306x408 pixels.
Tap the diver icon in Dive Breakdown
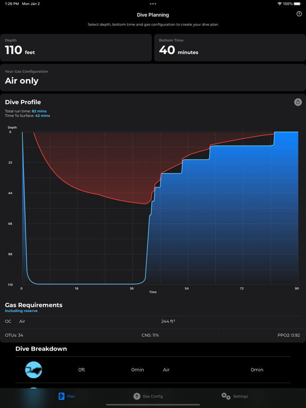tap(33, 370)
